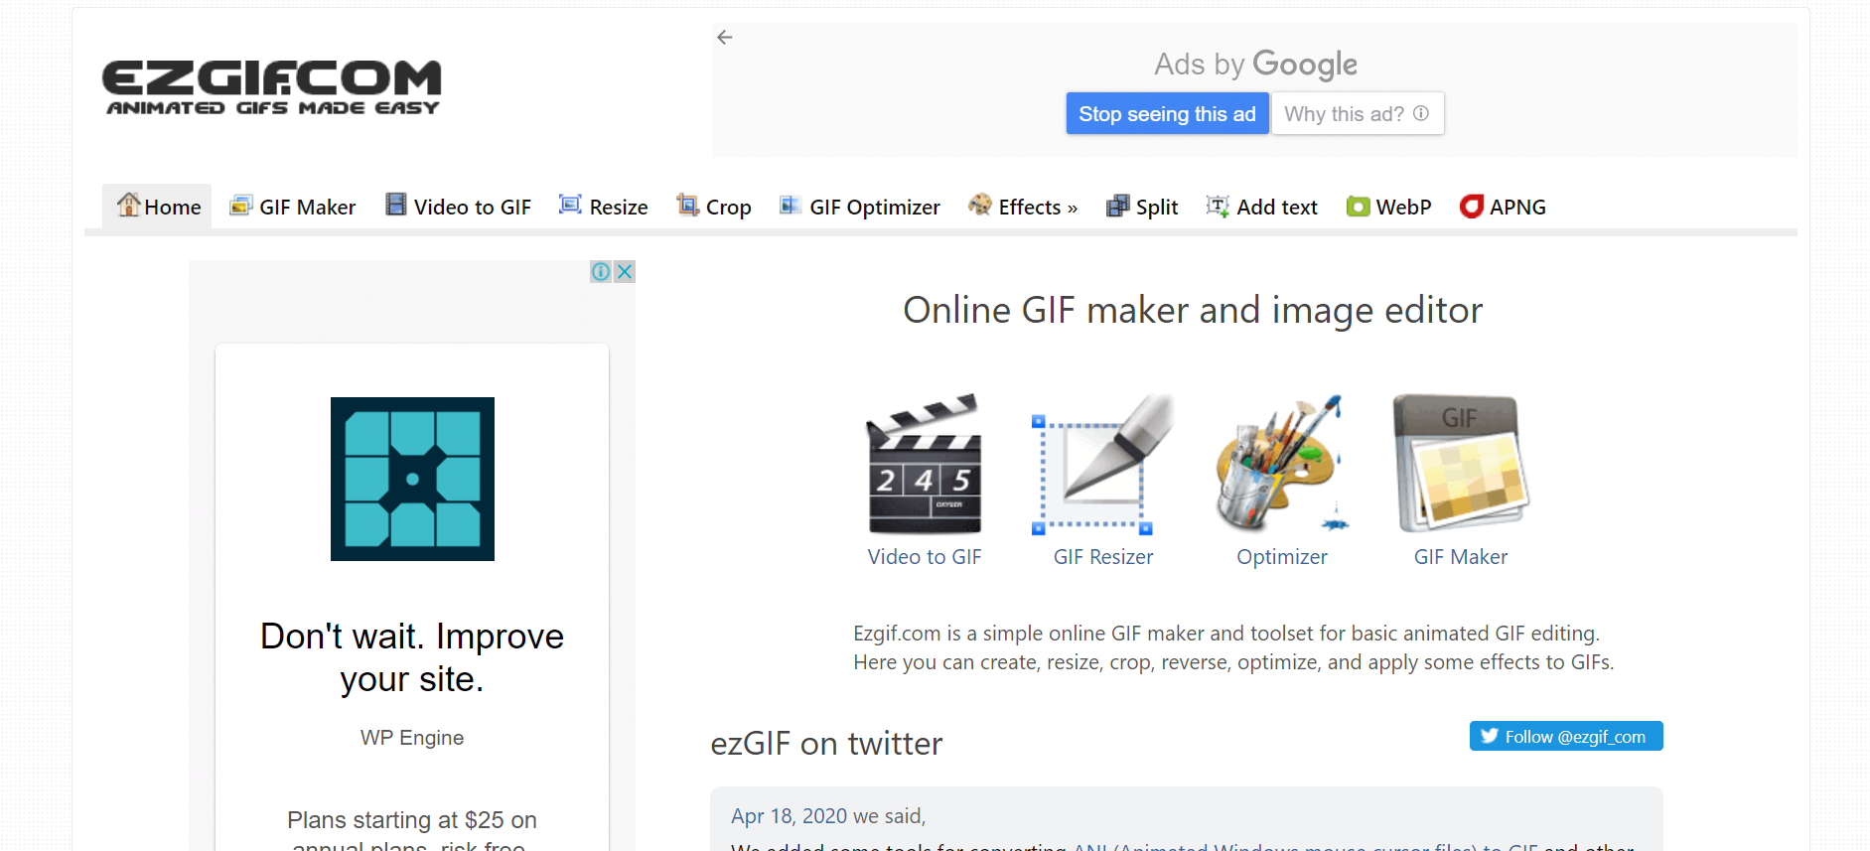
Task: Open the GIF Maker menu item
Action: pyautogui.click(x=292, y=207)
